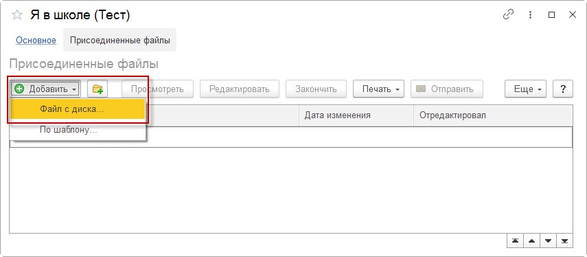Click the Отправить button with envelope
Image resolution: width=587 pixels, height=257 pixels.
point(447,89)
